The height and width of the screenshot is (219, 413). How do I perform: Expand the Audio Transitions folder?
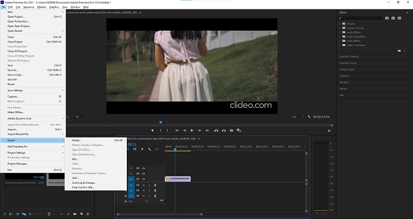339,36
